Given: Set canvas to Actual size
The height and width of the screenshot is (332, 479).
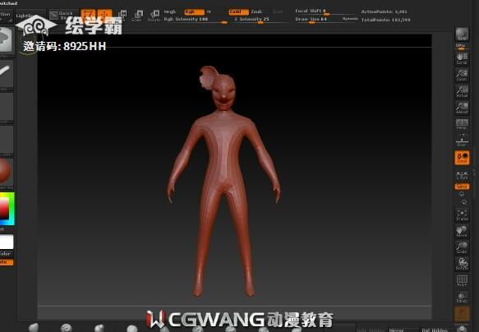Looking at the screenshot, I should coord(462,91).
